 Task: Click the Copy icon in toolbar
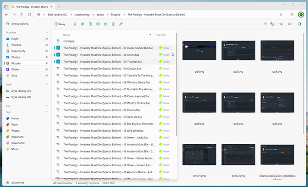click(x=83, y=24)
